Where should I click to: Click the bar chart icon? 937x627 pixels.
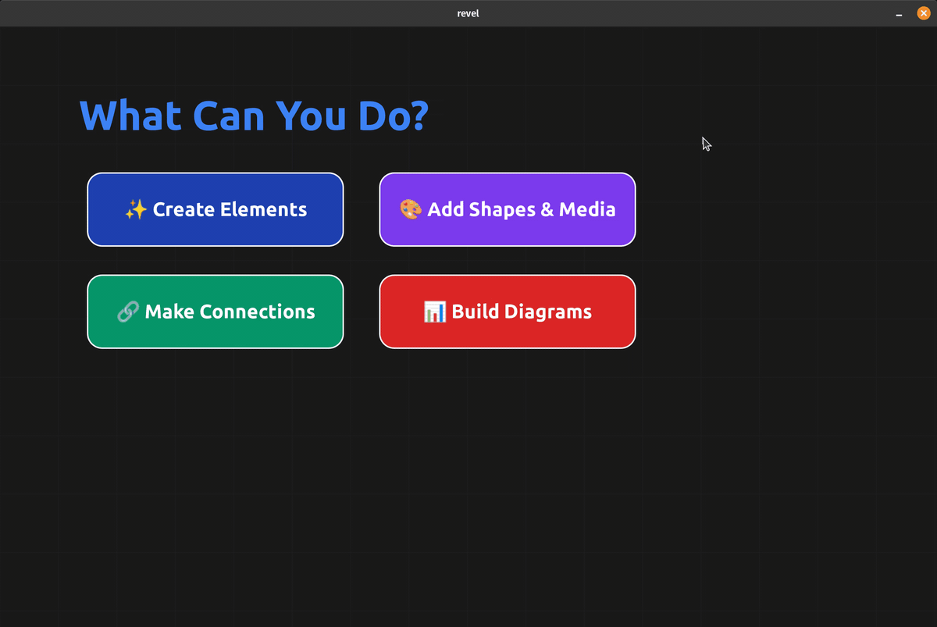coord(434,312)
